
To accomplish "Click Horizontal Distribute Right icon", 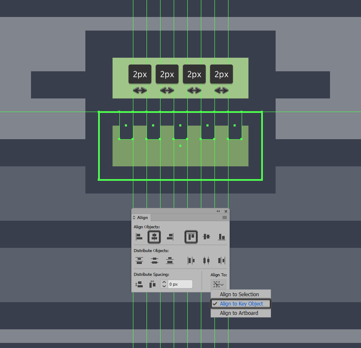I will (x=221, y=261).
